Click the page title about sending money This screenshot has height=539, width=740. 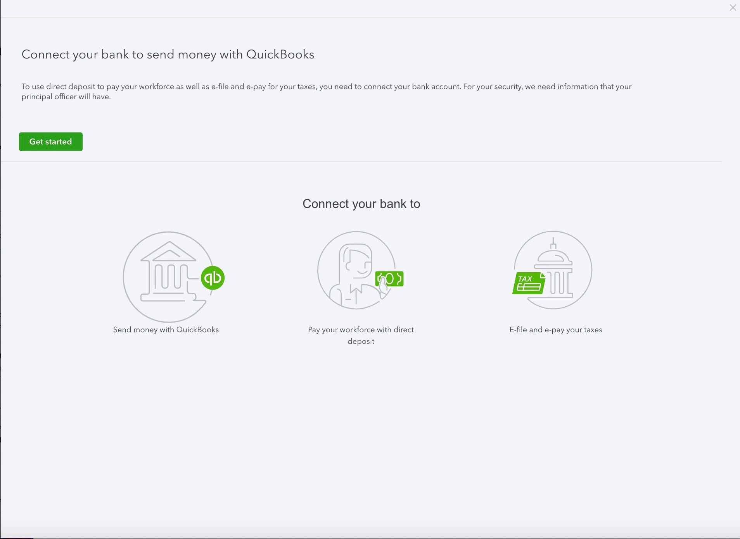pos(168,54)
